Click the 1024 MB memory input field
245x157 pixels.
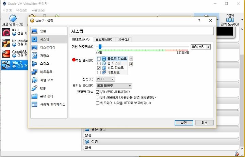(x=199, y=47)
